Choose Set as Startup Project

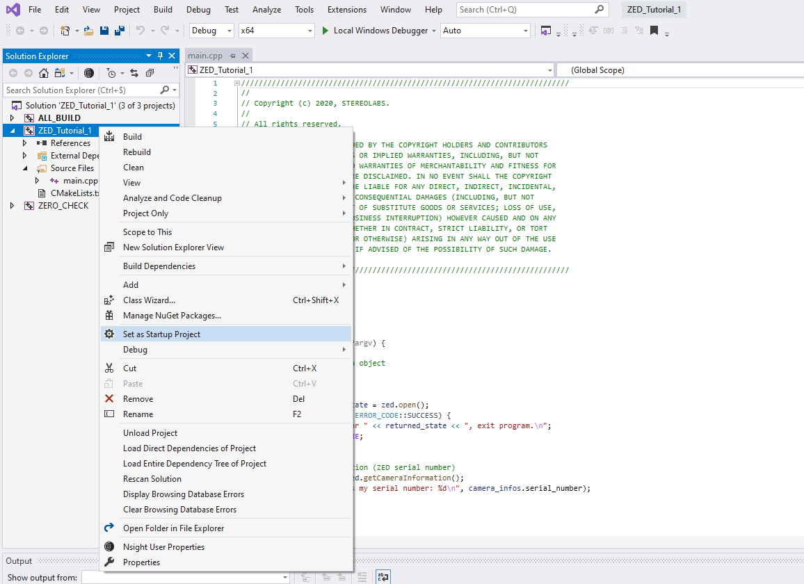(x=226, y=334)
